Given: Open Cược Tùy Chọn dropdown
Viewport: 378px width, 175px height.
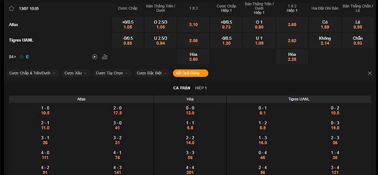Looking at the screenshot, I should pos(112,73).
